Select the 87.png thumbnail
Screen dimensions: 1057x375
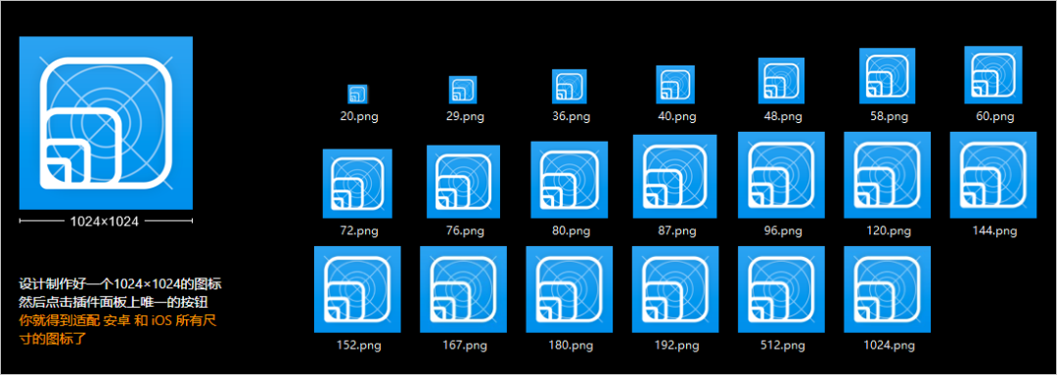click(674, 177)
